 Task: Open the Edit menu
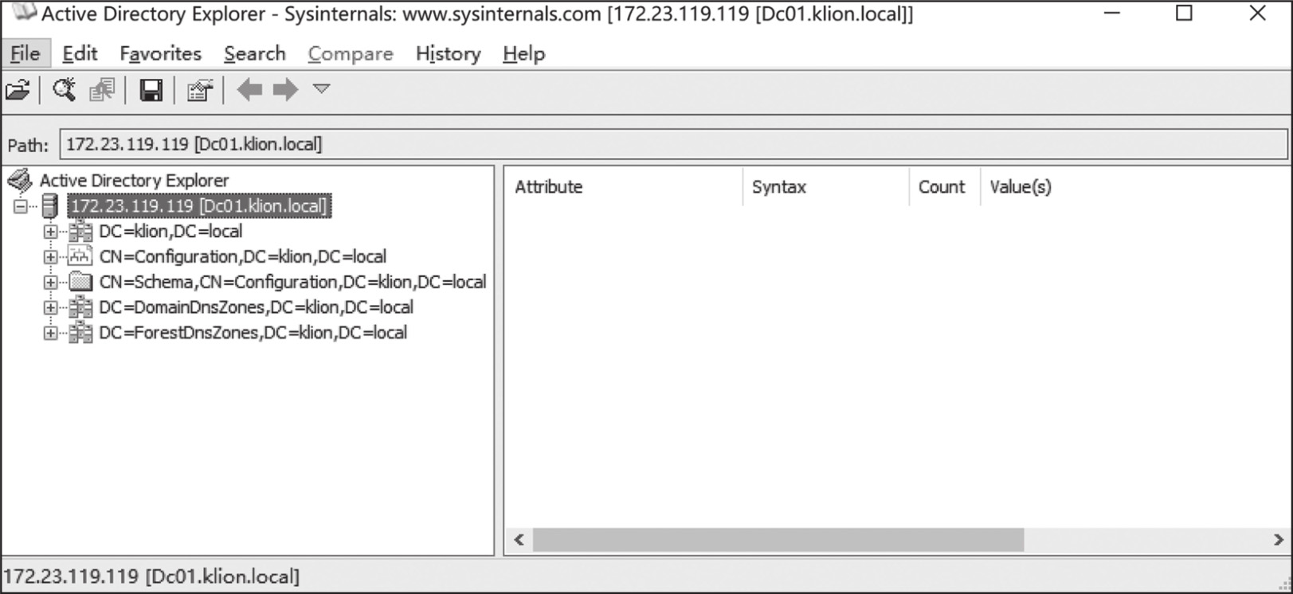(x=80, y=53)
